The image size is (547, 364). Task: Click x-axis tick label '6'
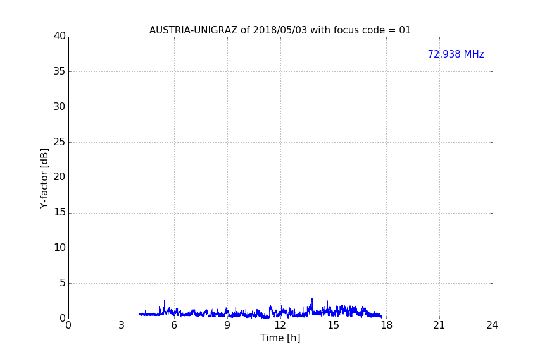174,325
